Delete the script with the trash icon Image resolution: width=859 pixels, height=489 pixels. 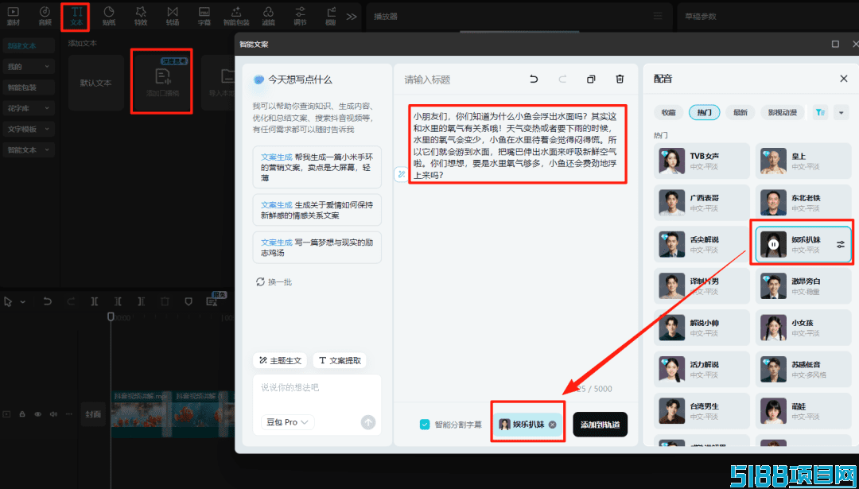click(620, 80)
